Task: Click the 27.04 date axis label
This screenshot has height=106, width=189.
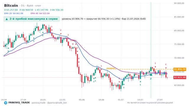Action: point(23,100)
